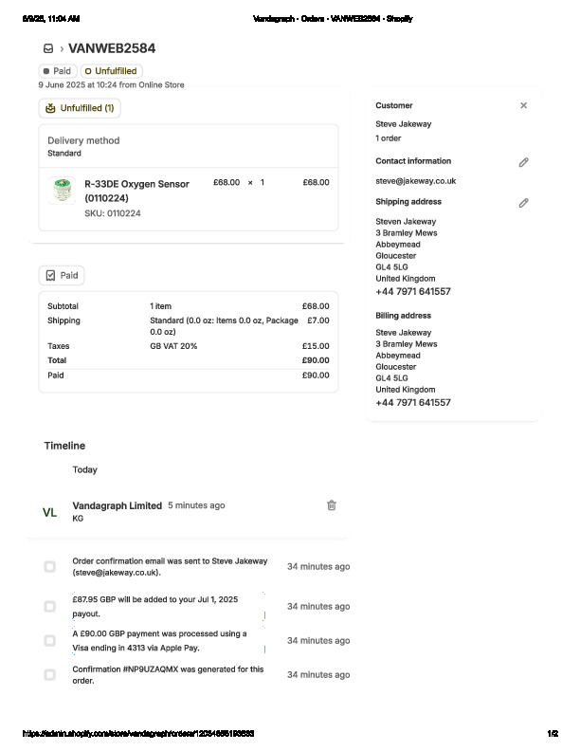The width and height of the screenshot is (580, 751).
Task: Edit shipping address with pencil icon
Action: pos(523,203)
